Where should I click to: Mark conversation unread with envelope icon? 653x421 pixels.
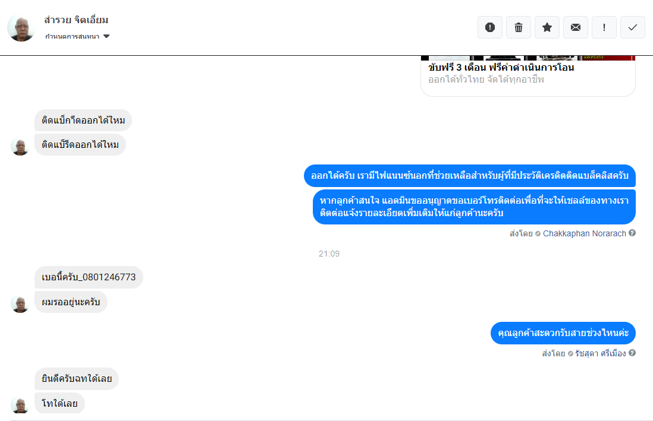[x=576, y=27]
